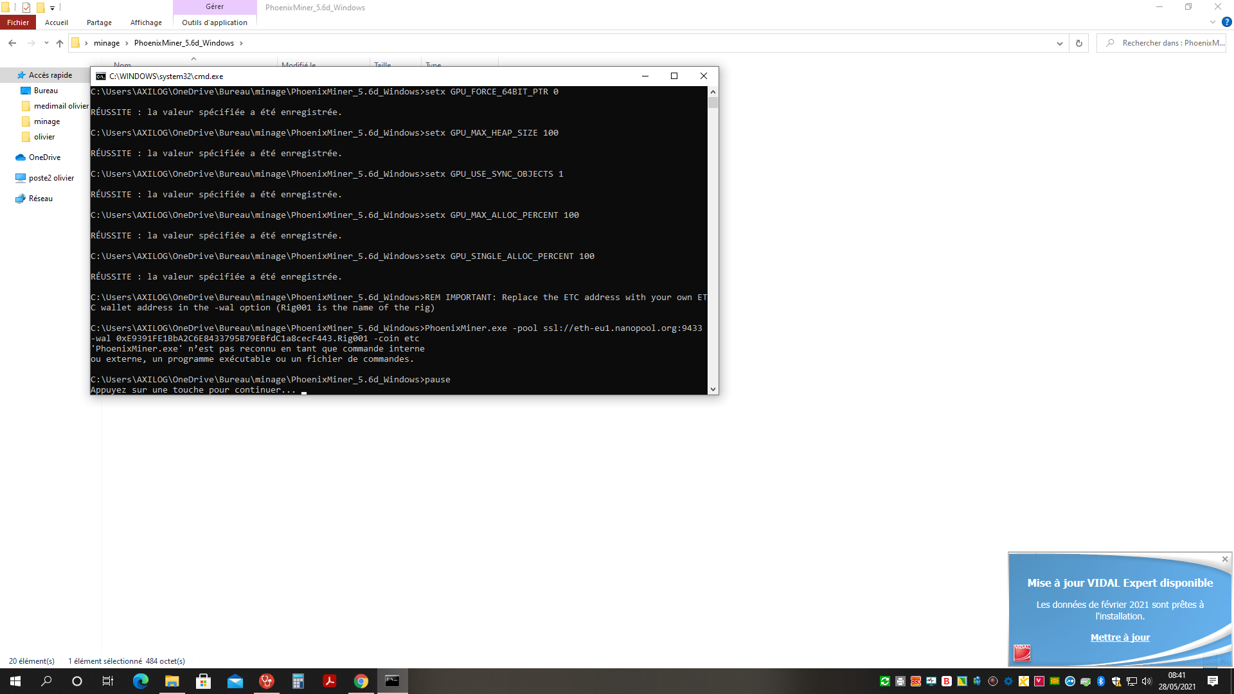Click the Bluetooth tray icon

point(1100,681)
